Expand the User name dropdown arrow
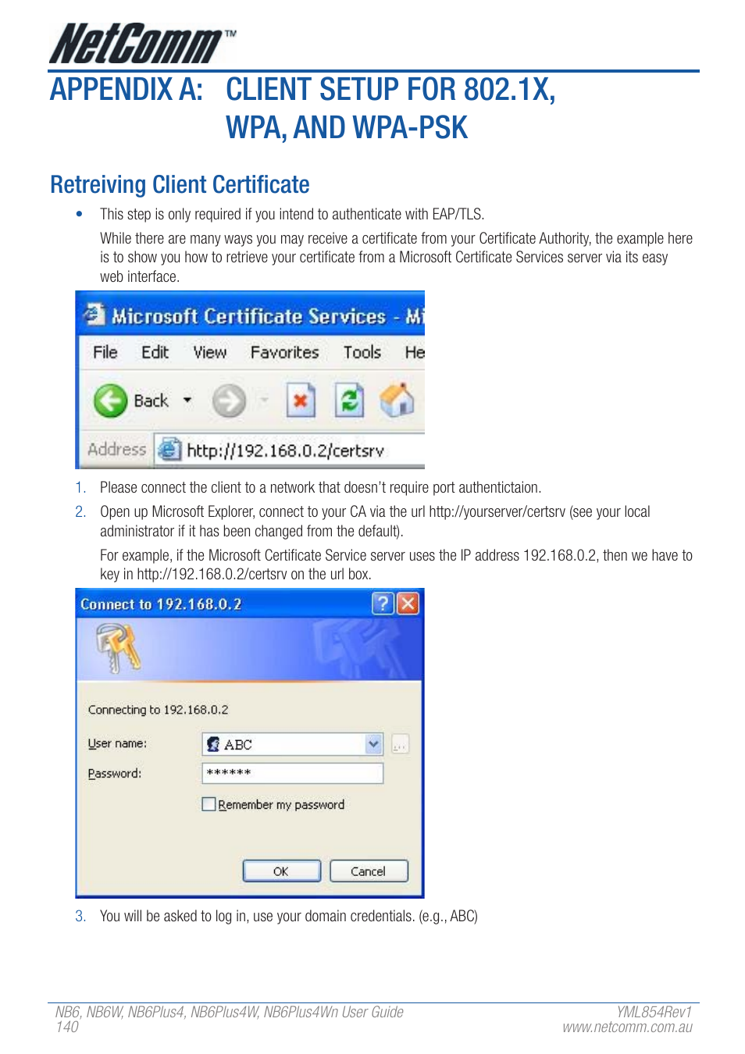Screen dimensions: 745x1054 (374, 744)
